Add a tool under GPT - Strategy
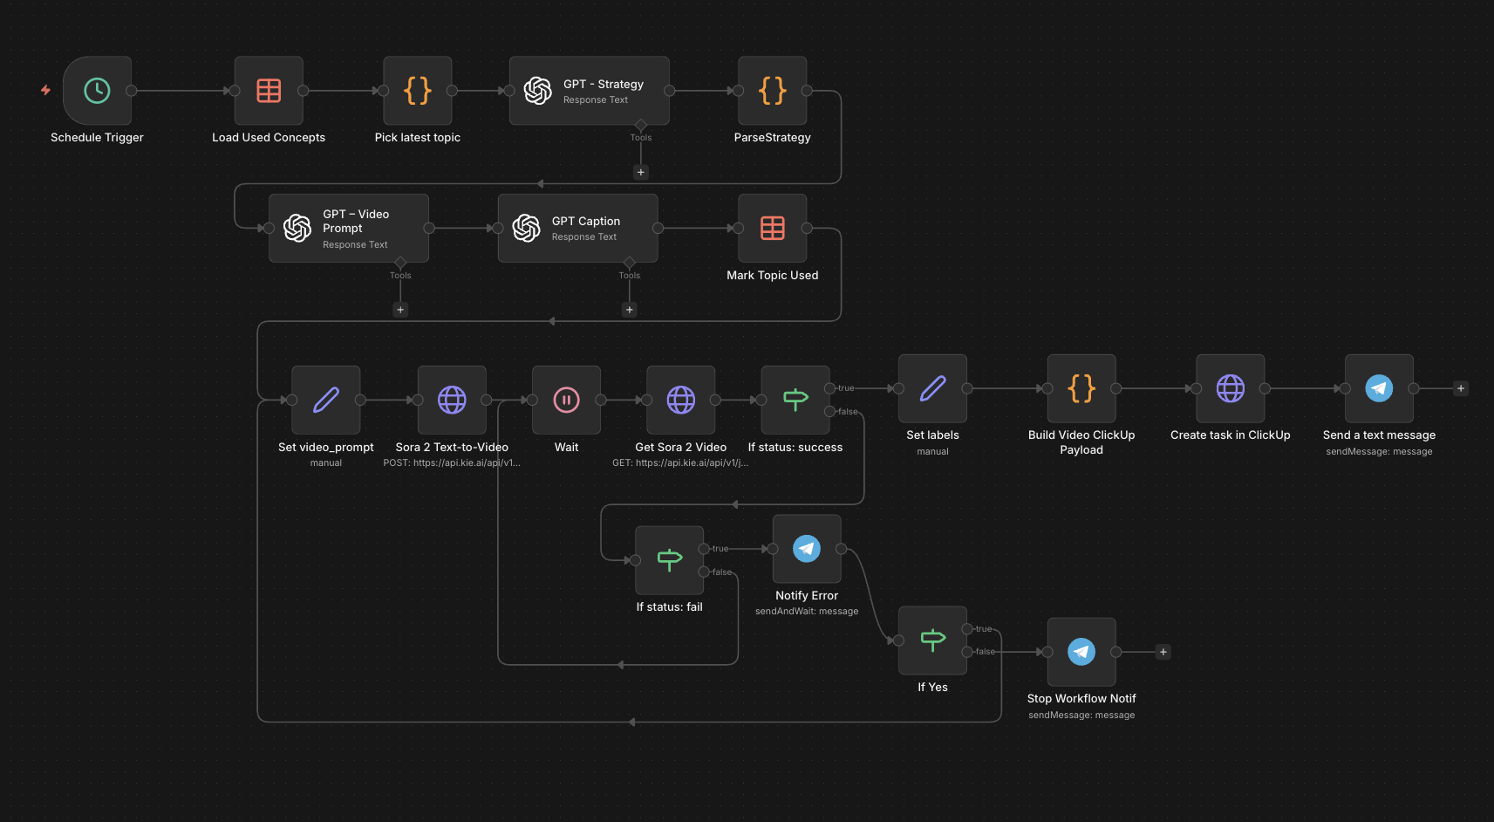The image size is (1494, 822). pos(641,172)
